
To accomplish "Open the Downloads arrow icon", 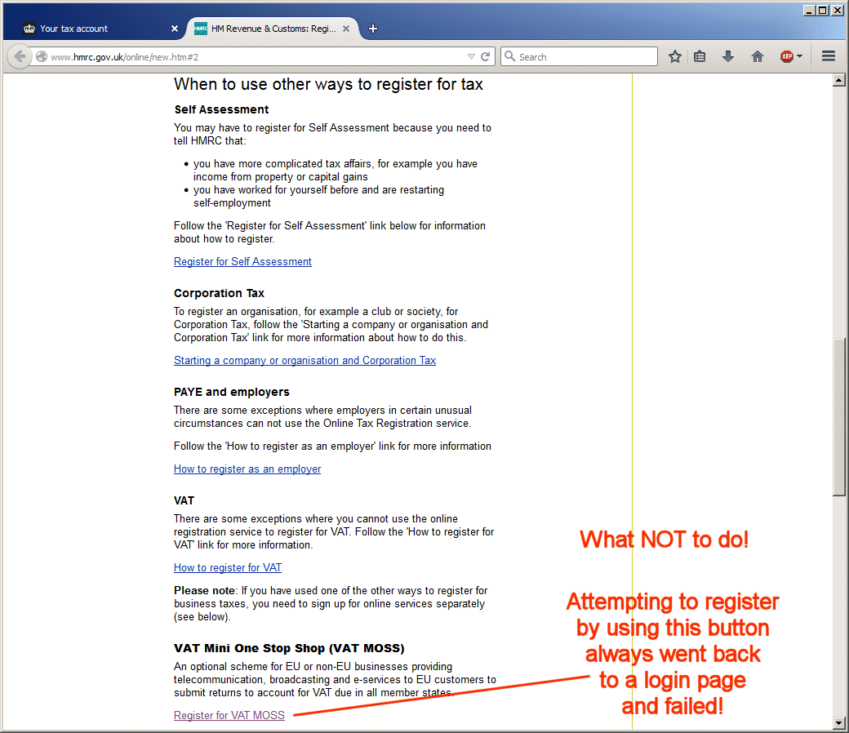I will [x=728, y=56].
